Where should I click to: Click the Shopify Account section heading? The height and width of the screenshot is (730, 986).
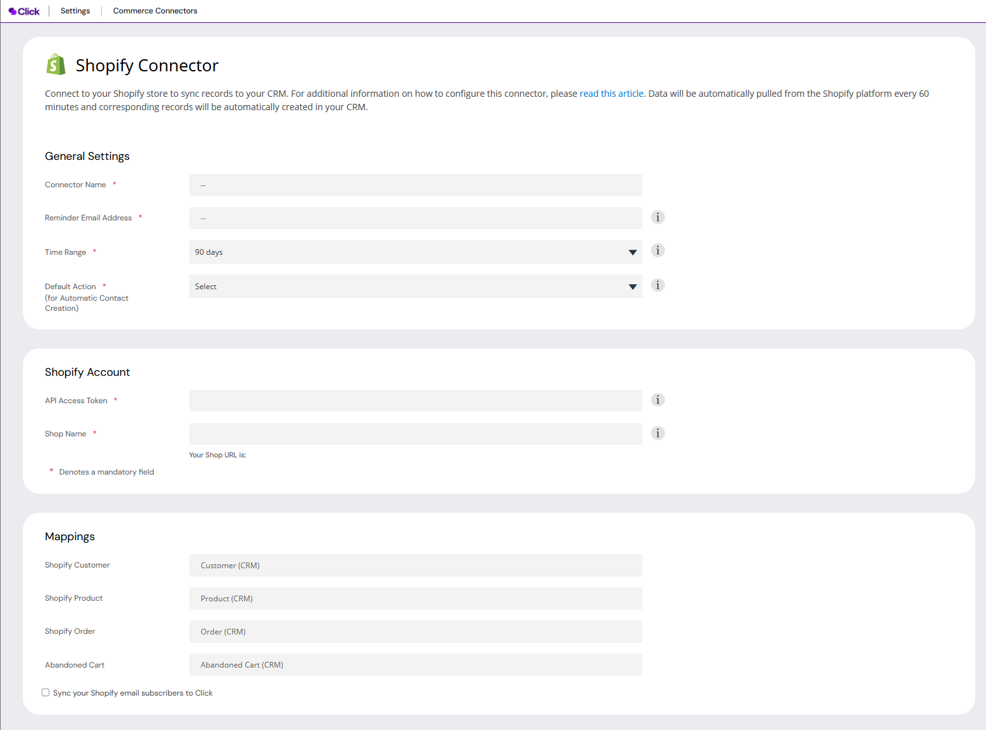point(87,372)
